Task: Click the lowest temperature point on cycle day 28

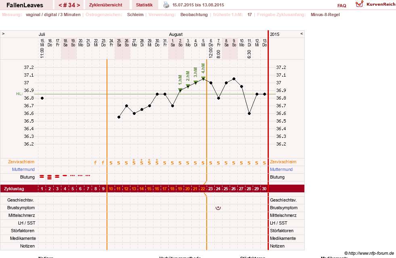Action: pyautogui.click(x=249, y=114)
